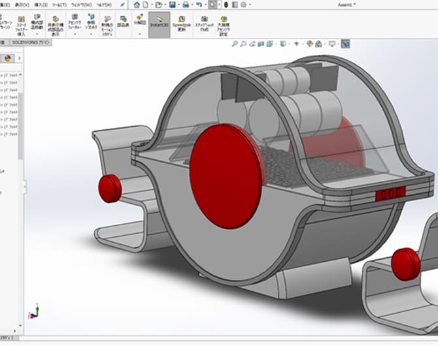The image size is (438, 346).
Task: Open View Settings monitor icon
Action: (x=332, y=44)
